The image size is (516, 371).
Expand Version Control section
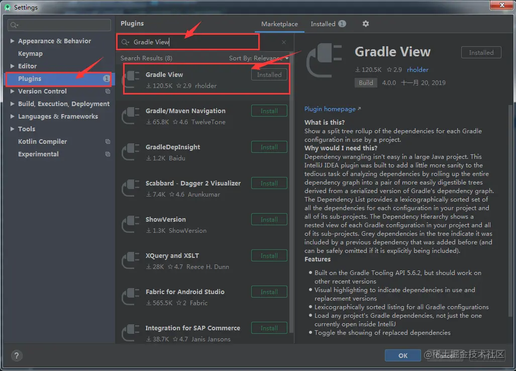[12, 91]
